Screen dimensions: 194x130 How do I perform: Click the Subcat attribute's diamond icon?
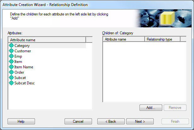12,78
